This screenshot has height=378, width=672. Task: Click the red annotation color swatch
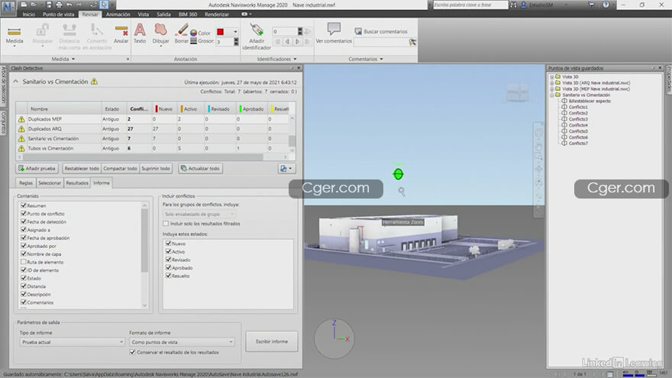220,32
